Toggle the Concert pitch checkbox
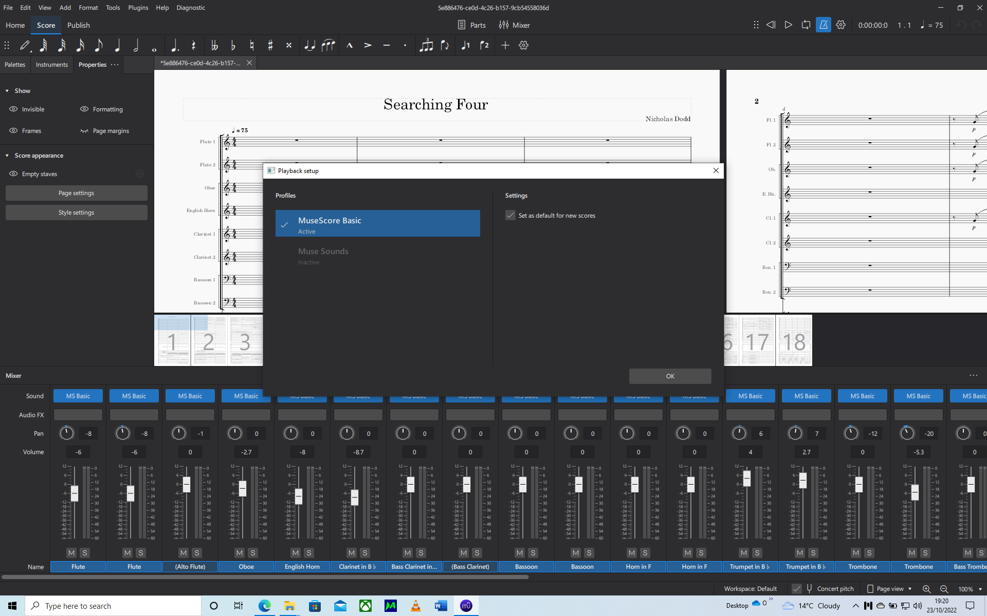Image resolution: width=987 pixels, height=616 pixels. (x=796, y=589)
